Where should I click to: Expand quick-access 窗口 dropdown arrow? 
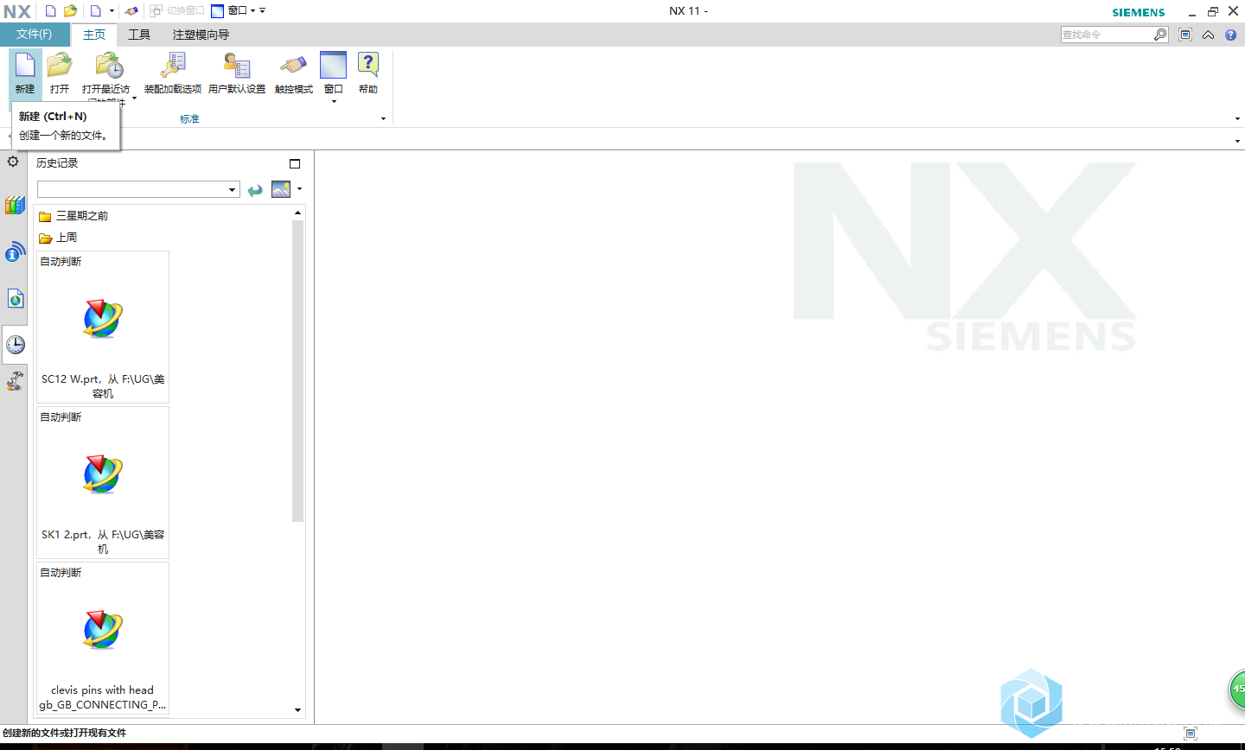pyautogui.click(x=252, y=11)
